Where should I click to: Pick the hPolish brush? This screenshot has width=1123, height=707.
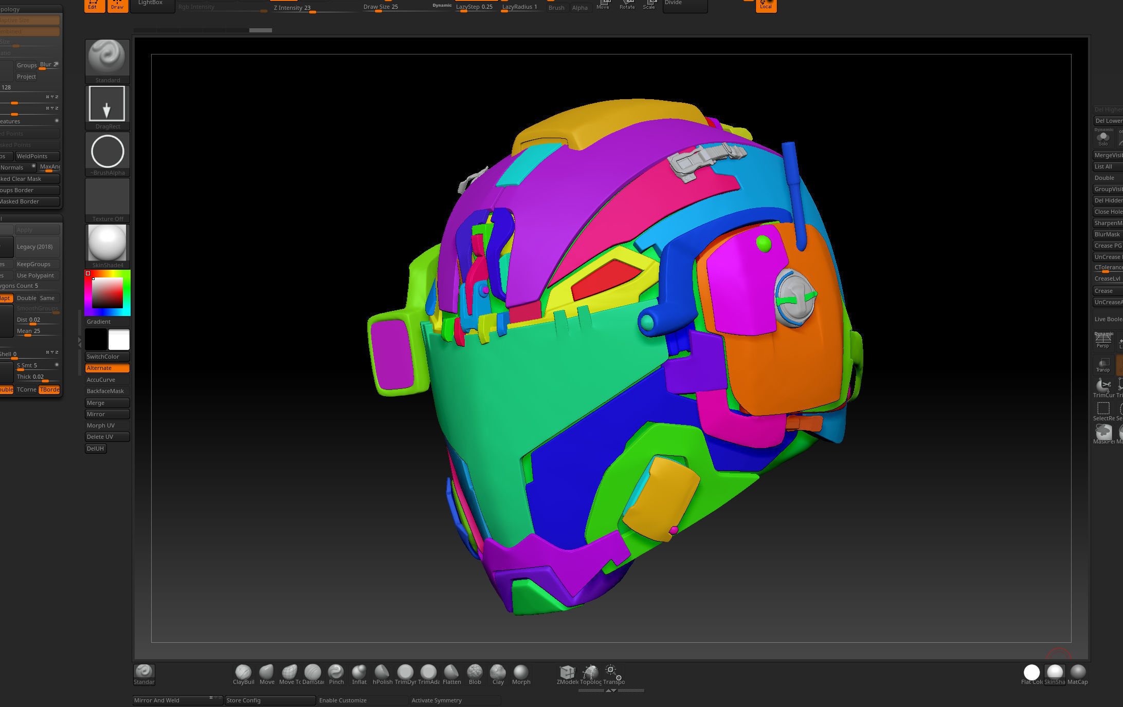pyautogui.click(x=382, y=672)
